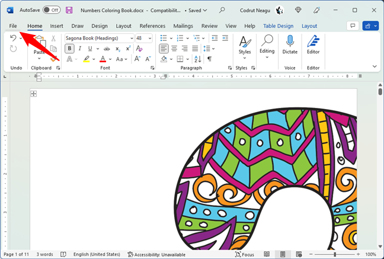This screenshot has height=259, width=384.
Task: Toggle Italic formatting
Action: [81, 49]
